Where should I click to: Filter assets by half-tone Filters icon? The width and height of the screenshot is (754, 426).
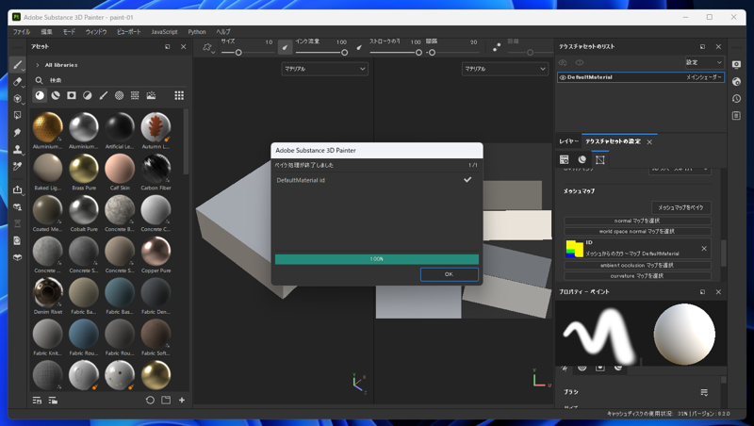click(87, 95)
